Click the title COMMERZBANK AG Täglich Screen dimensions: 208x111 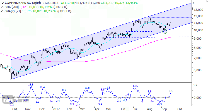click(x=23, y=3)
